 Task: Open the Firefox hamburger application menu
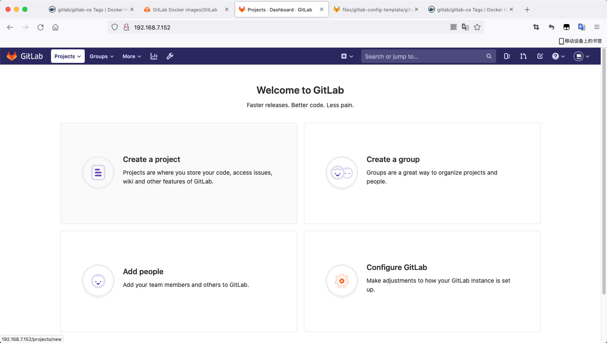point(597,27)
